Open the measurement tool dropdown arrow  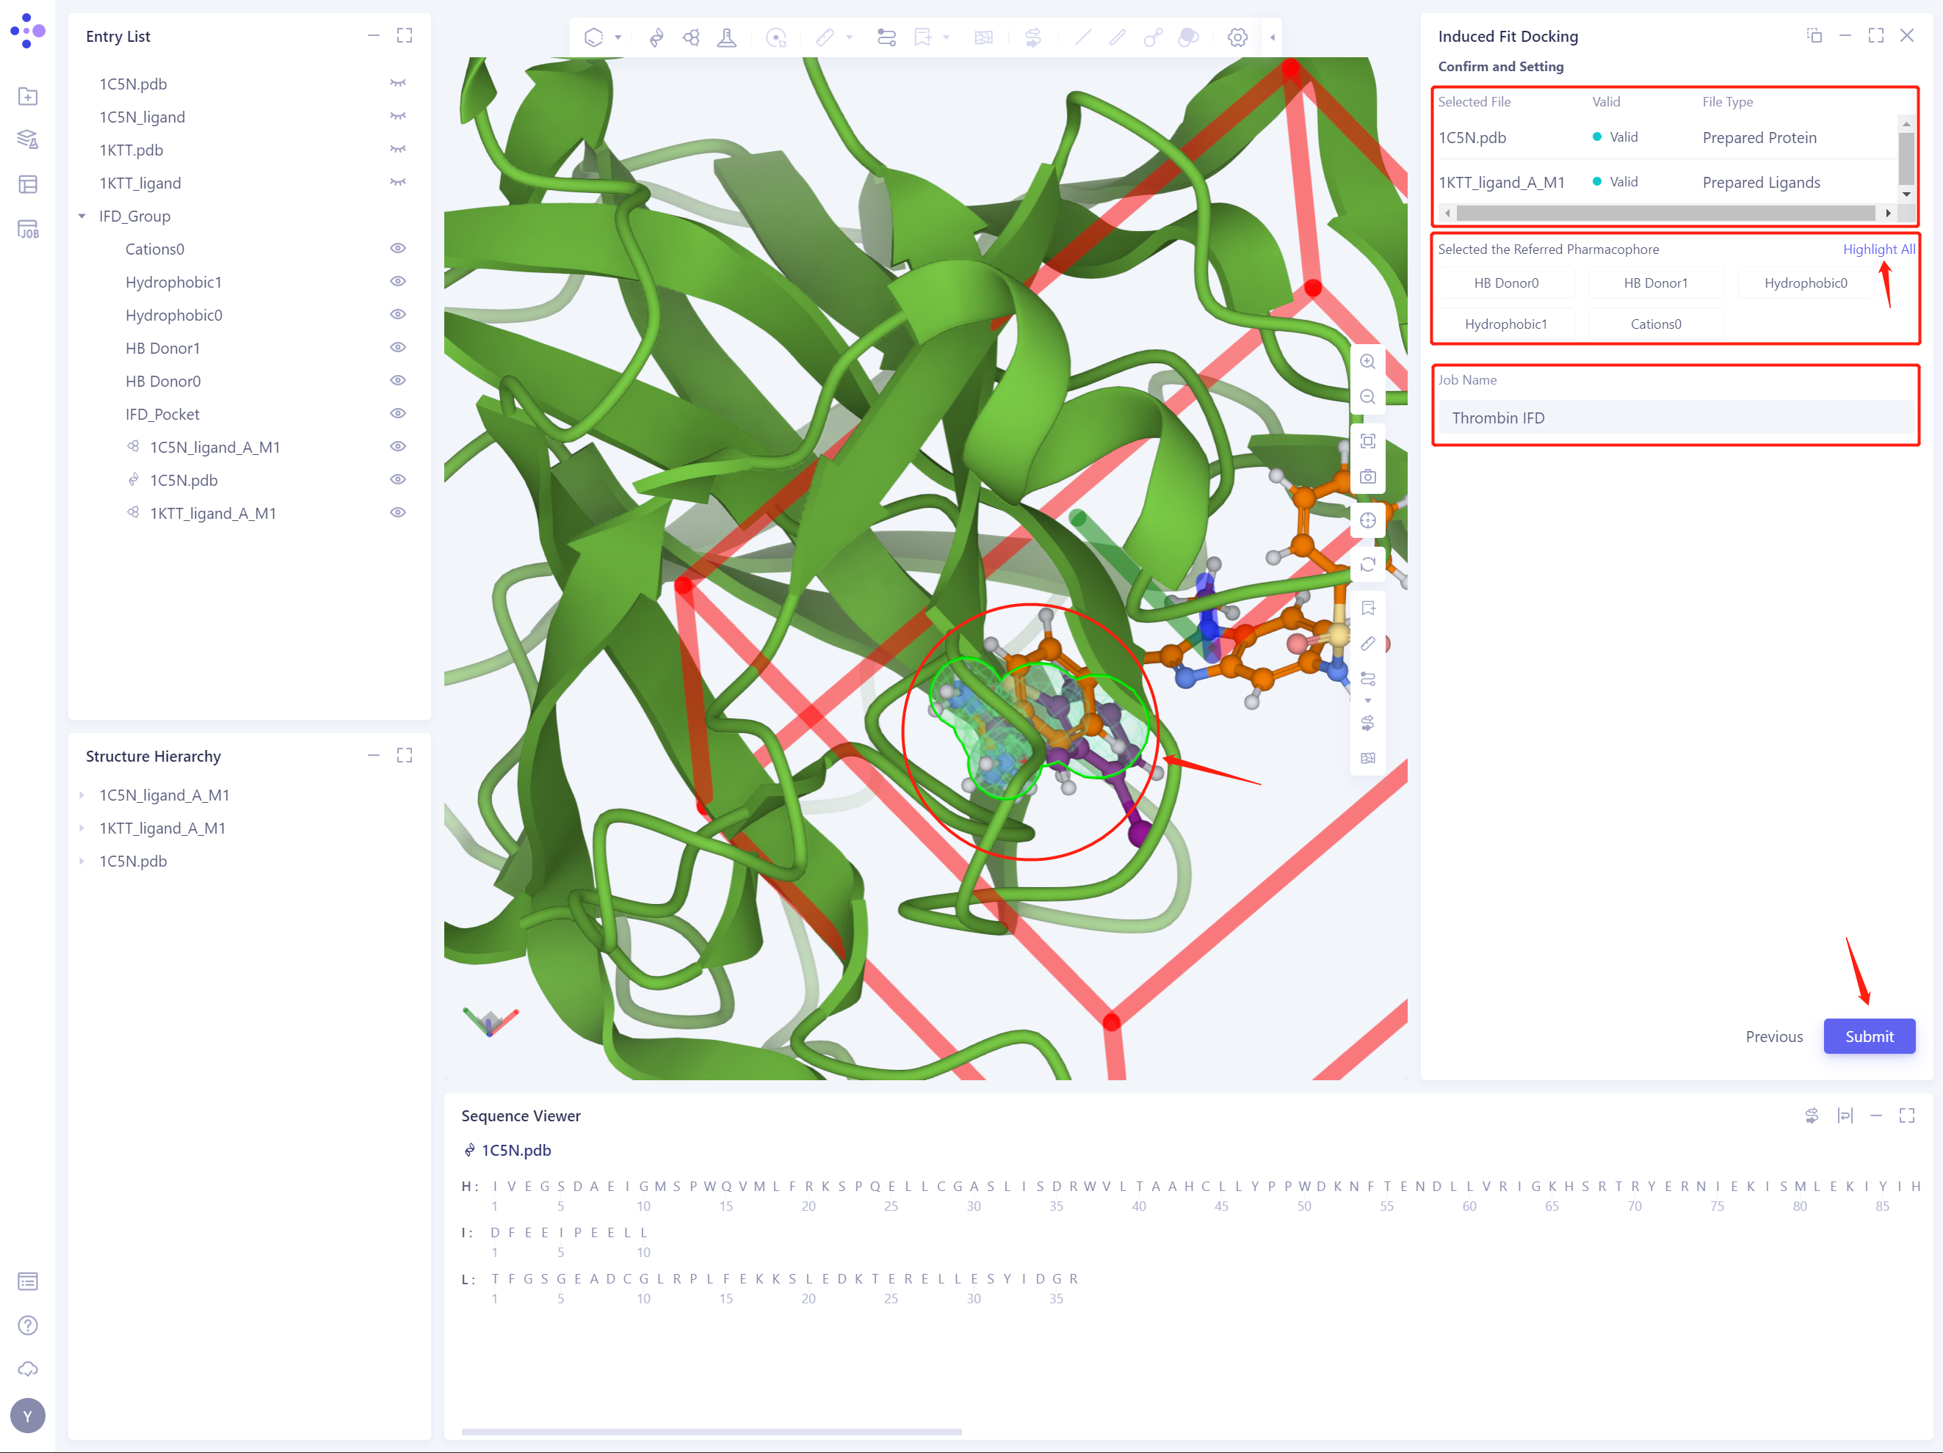pyautogui.click(x=849, y=37)
